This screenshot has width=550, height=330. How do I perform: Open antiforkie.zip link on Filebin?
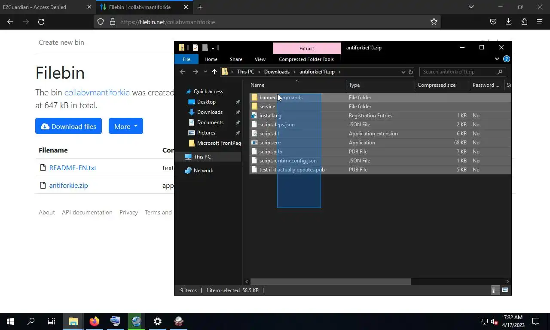pos(68,185)
